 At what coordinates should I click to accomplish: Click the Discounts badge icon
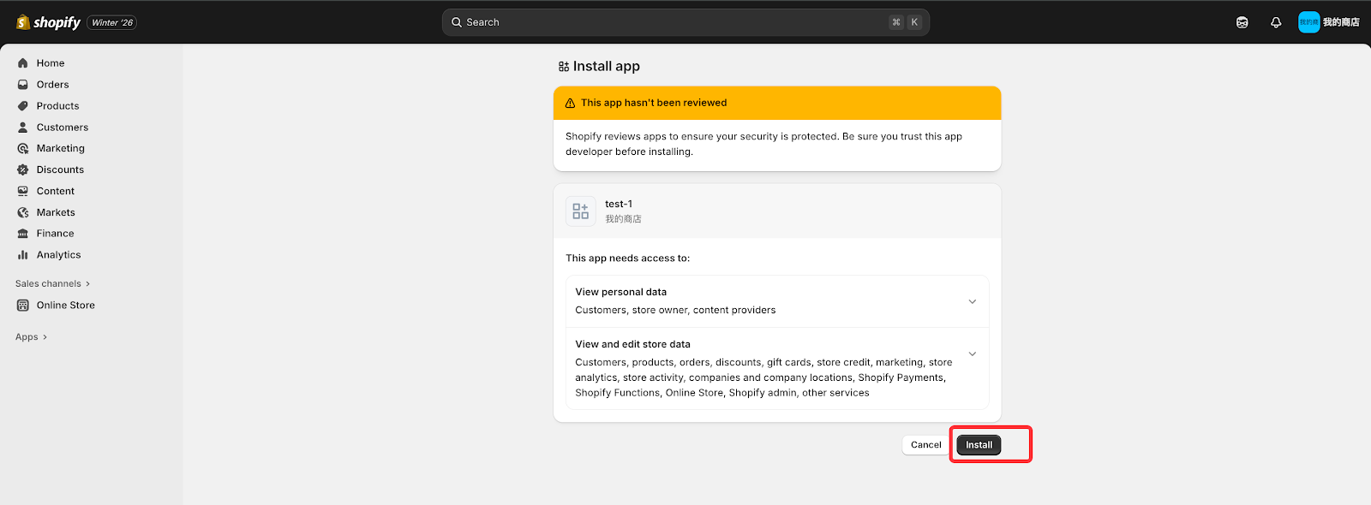point(23,169)
